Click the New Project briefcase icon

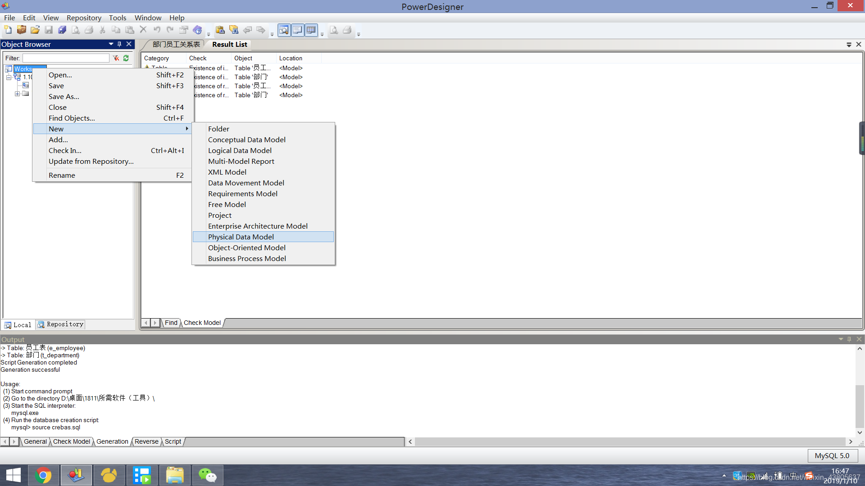[x=21, y=30]
